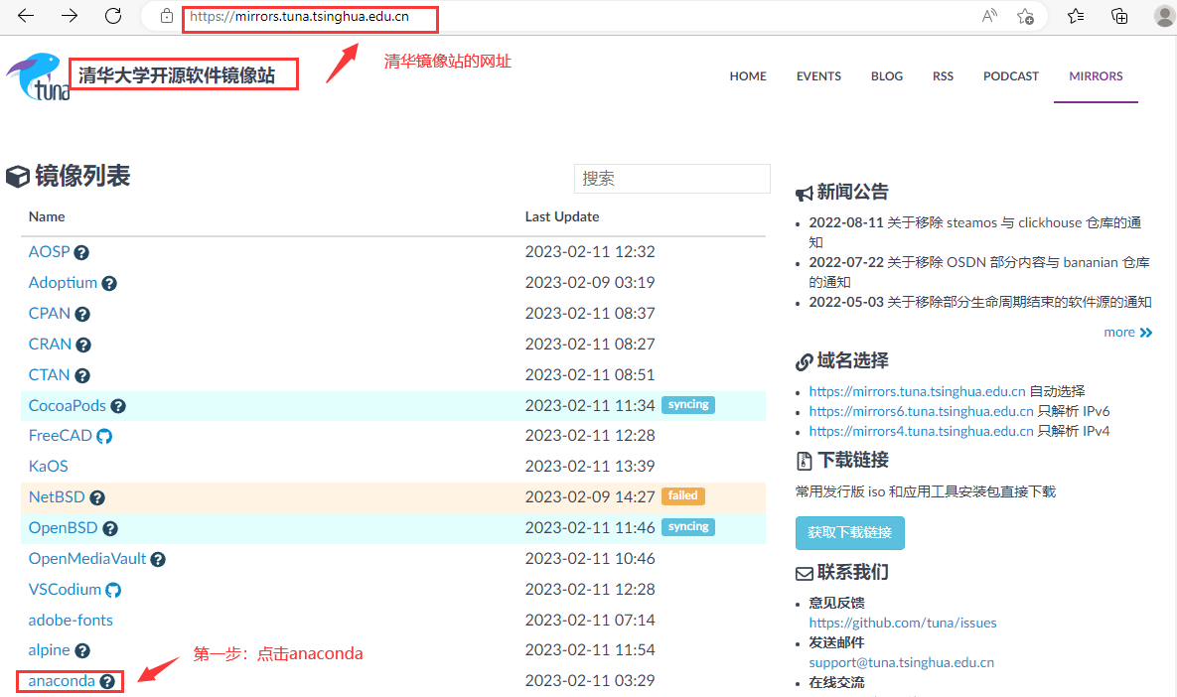
Task: Open the 2022-08-11 steamos news item
Action: pos(975,231)
